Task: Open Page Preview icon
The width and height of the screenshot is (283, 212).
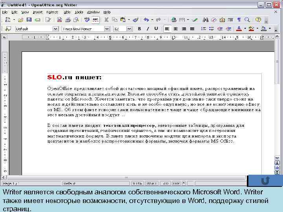Action: coord(76,20)
